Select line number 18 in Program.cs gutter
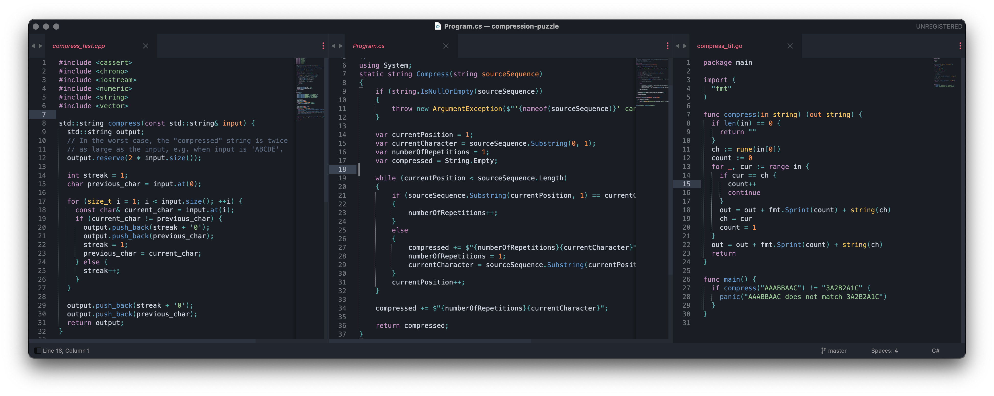Screen dimensions: 994x396 pos(342,169)
